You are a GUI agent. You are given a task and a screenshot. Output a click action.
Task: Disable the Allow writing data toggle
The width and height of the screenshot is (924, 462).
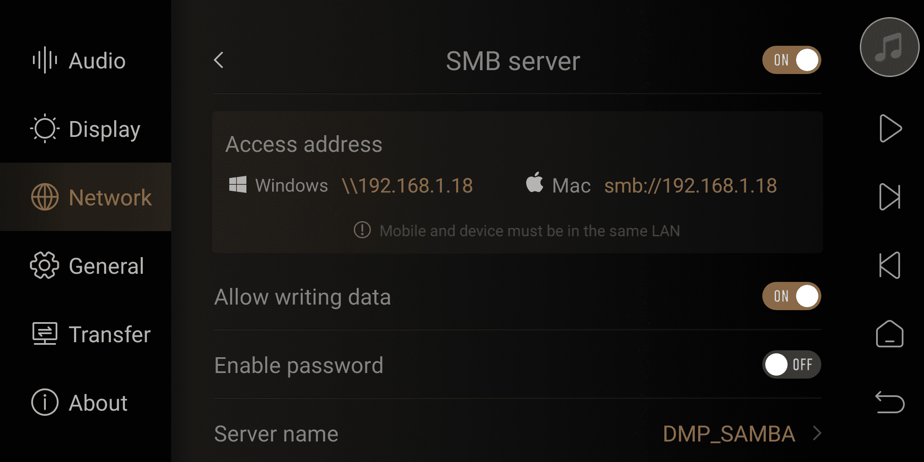[x=791, y=296]
